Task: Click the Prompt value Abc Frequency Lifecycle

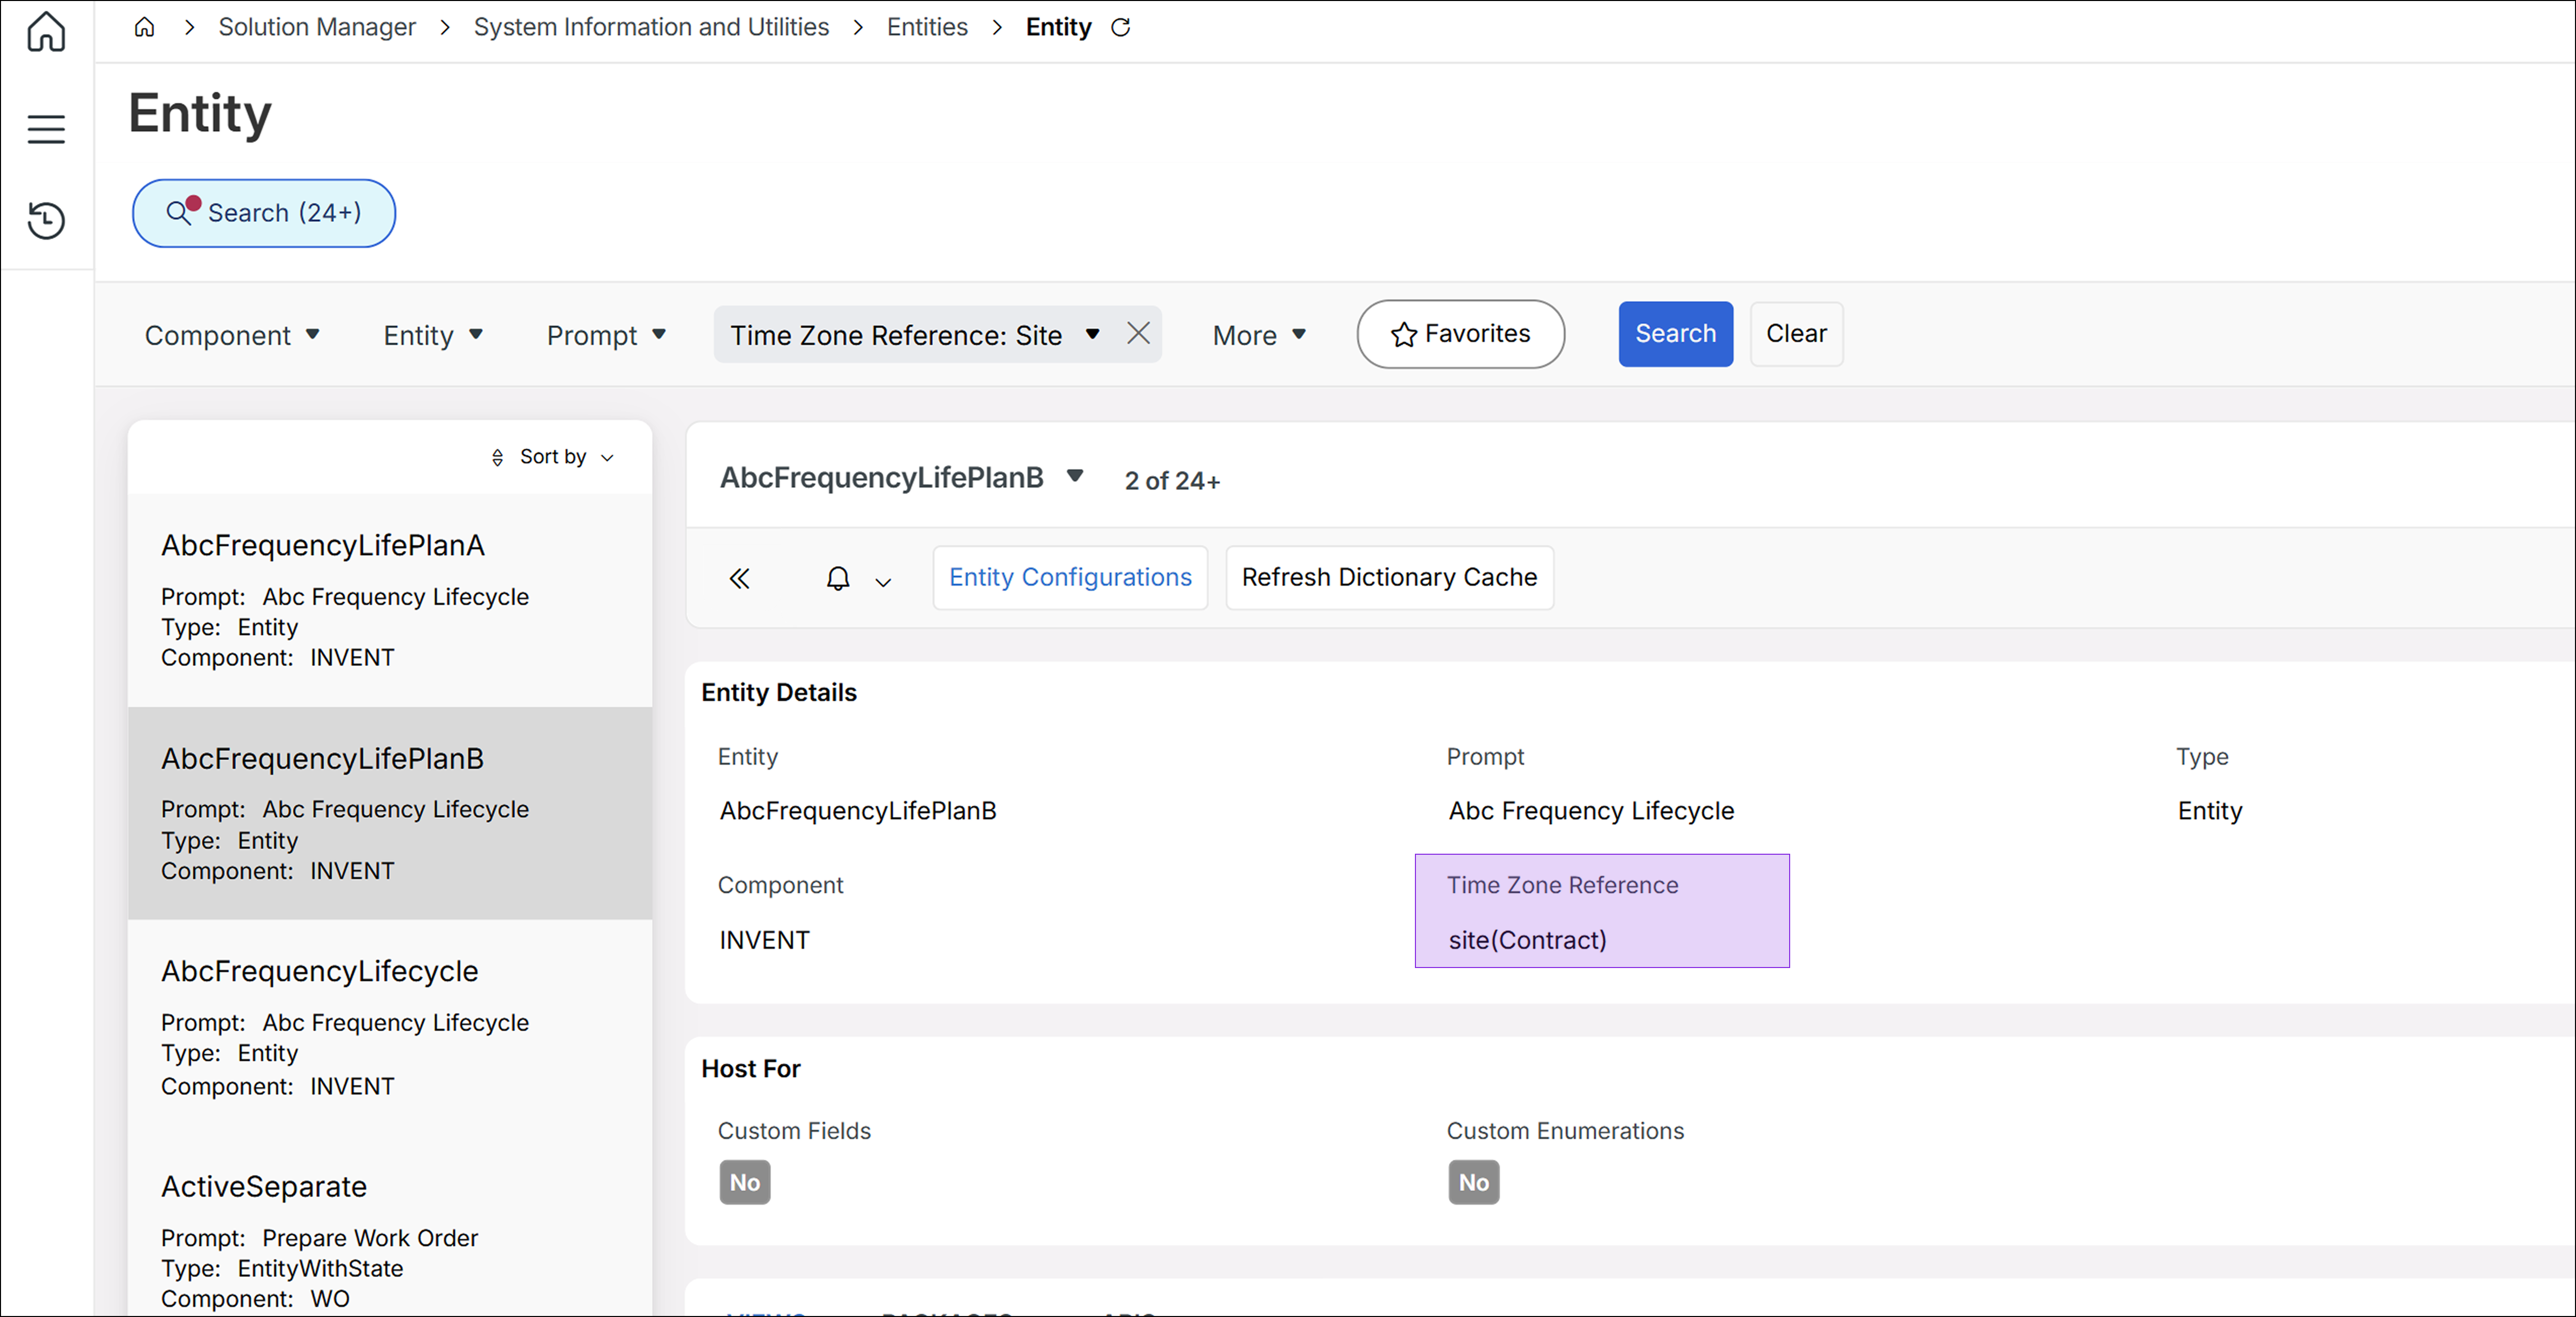Action: point(1591,811)
